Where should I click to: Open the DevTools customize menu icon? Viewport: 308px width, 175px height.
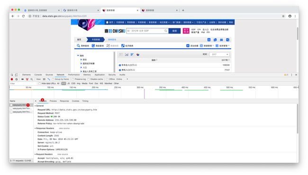[291, 75]
